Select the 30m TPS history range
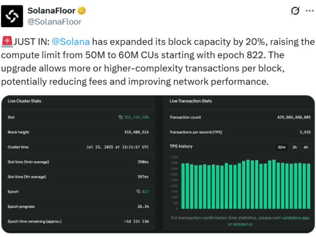The image size is (316, 237). pos(282,147)
